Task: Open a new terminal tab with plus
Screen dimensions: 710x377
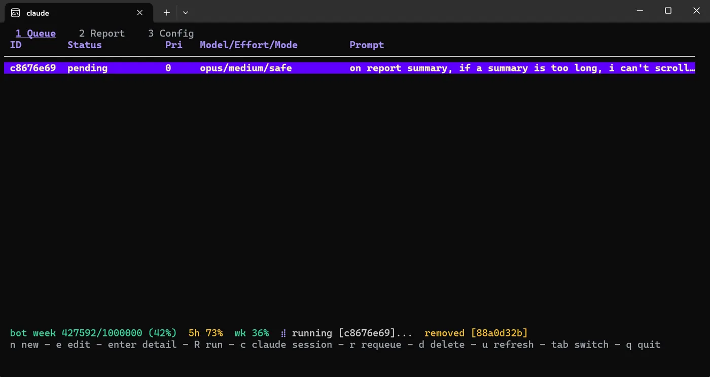Action: click(166, 13)
